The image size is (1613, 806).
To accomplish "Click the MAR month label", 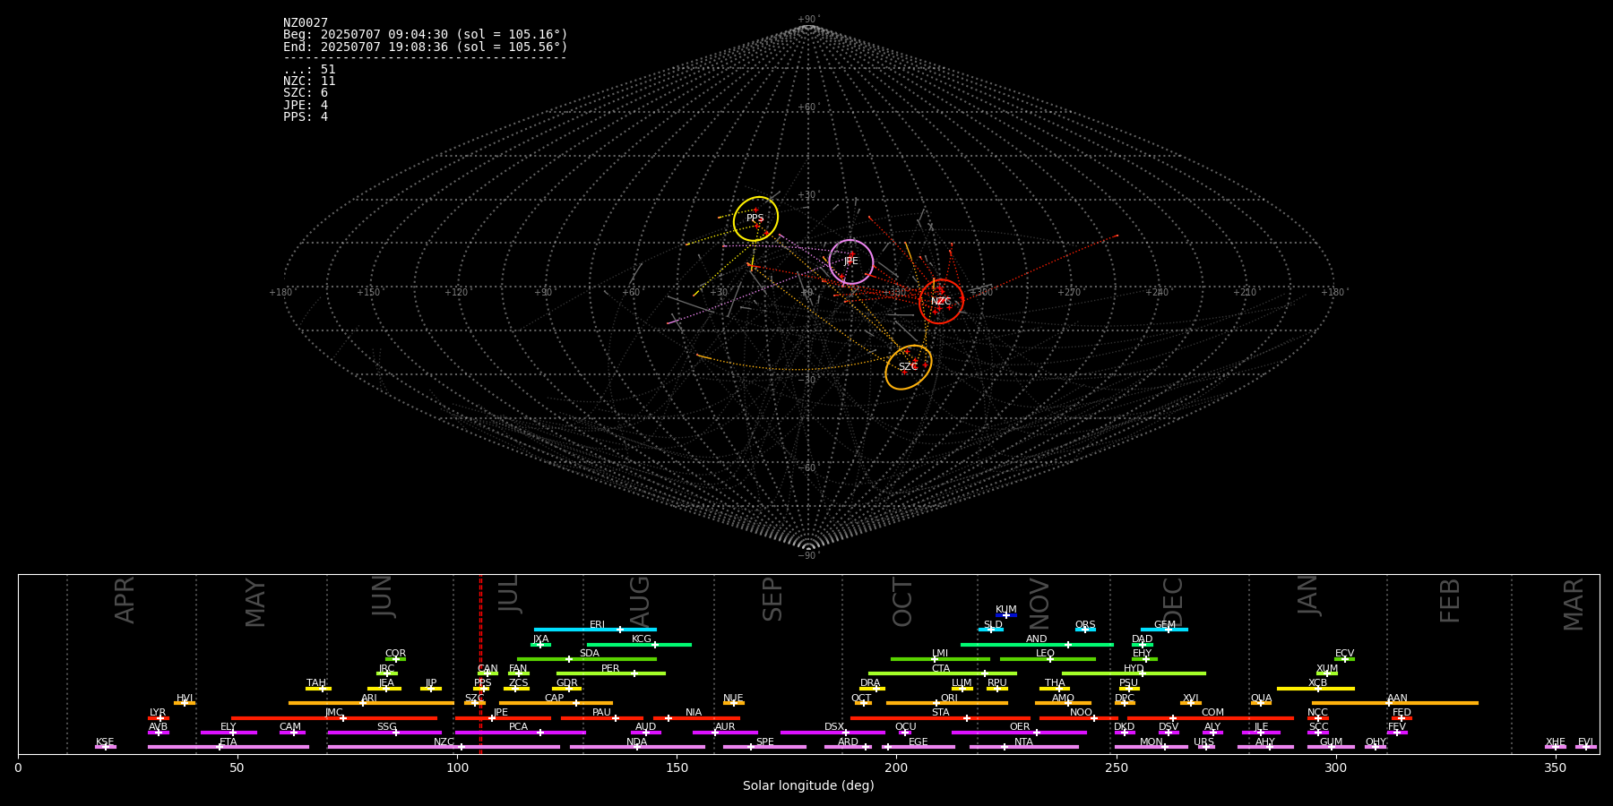I will point(1574,604).
